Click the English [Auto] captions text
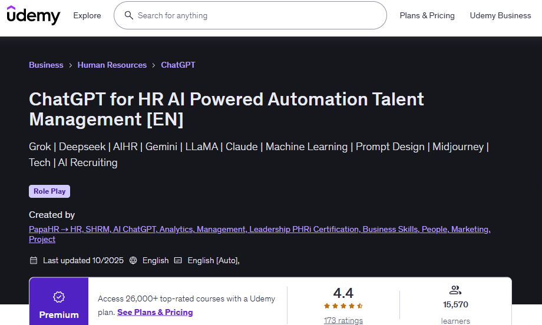Screen dimensions: 542x325 coord(213,260)
